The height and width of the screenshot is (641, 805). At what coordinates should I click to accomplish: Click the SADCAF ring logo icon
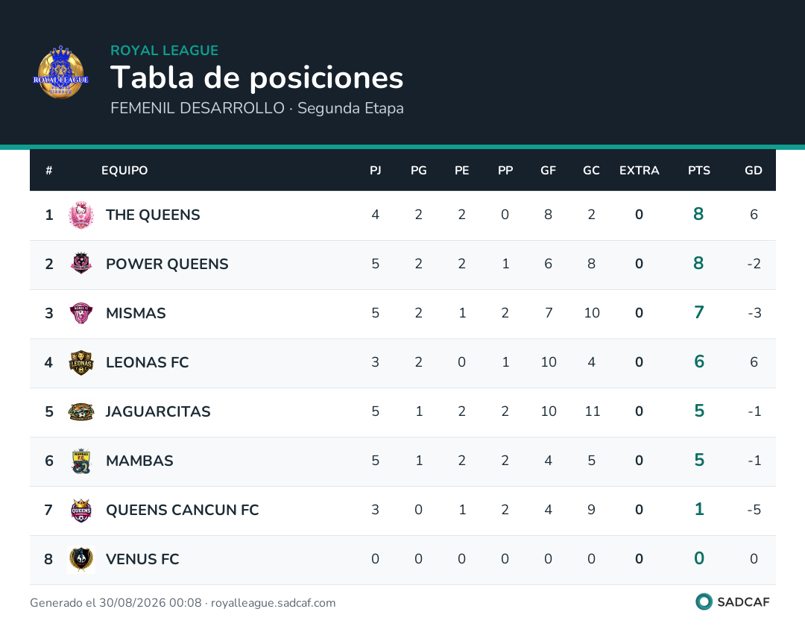[x=704, y=601]
